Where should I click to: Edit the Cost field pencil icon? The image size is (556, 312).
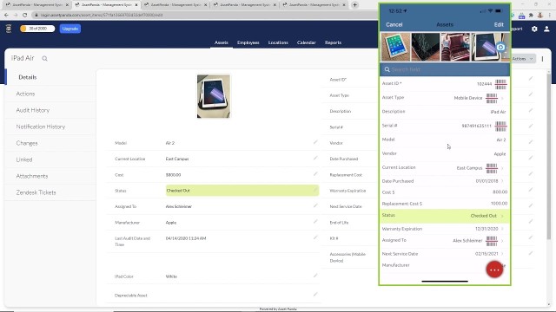click(315, 174)
